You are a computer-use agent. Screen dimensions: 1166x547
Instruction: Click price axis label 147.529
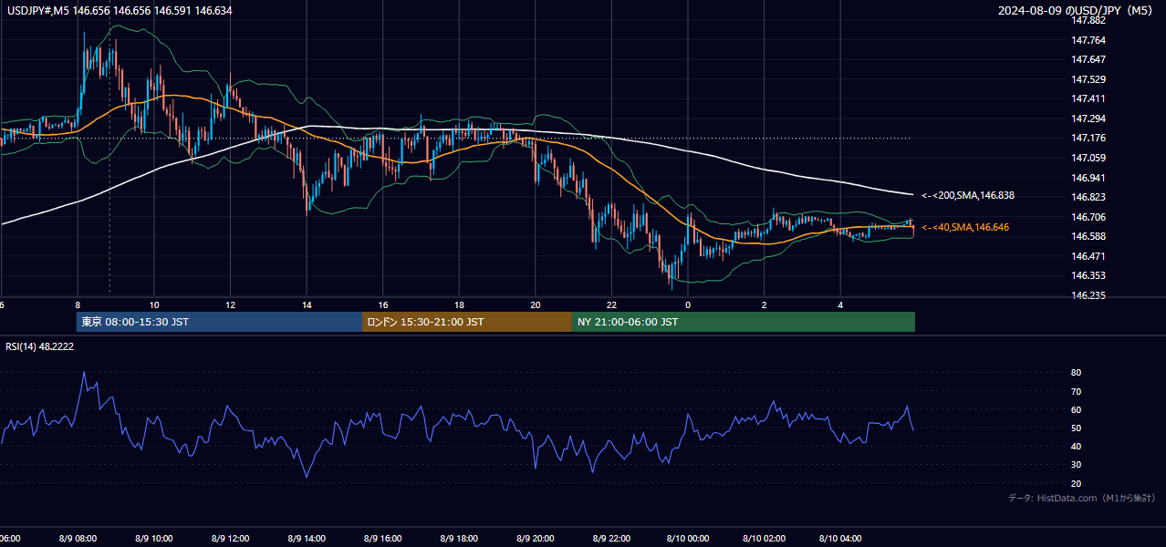1089,79
